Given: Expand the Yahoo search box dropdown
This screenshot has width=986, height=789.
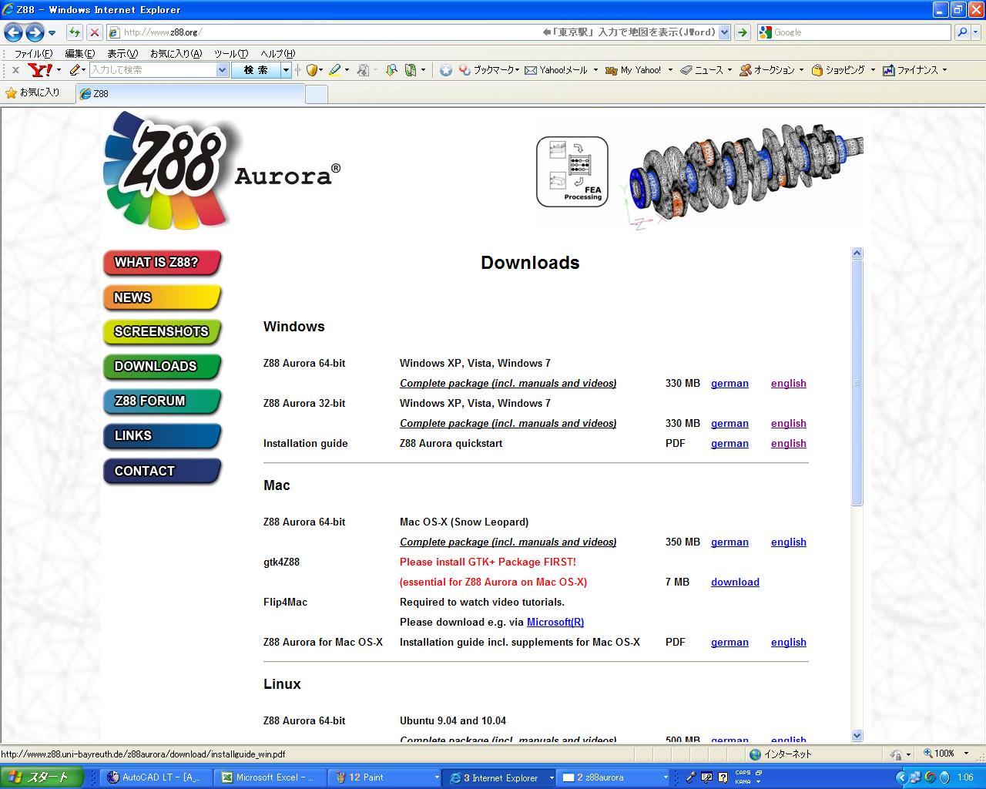Looking at the screenshot, I should [x=223, y=70].
